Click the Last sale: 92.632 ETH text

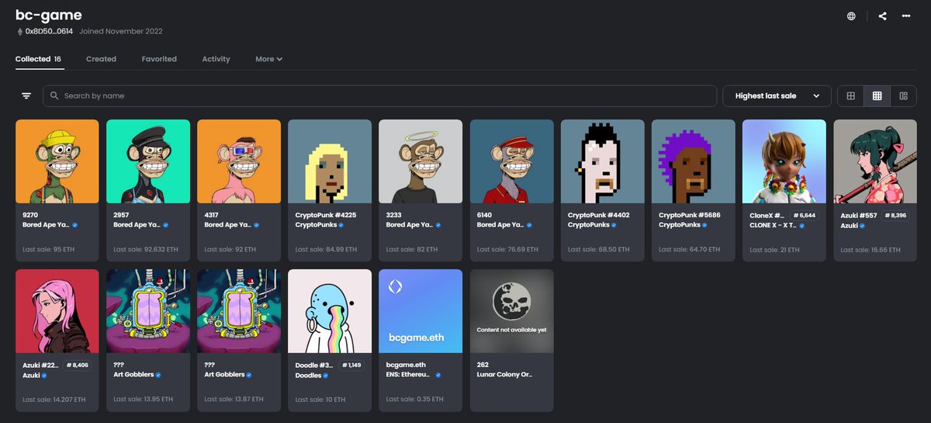145,249
